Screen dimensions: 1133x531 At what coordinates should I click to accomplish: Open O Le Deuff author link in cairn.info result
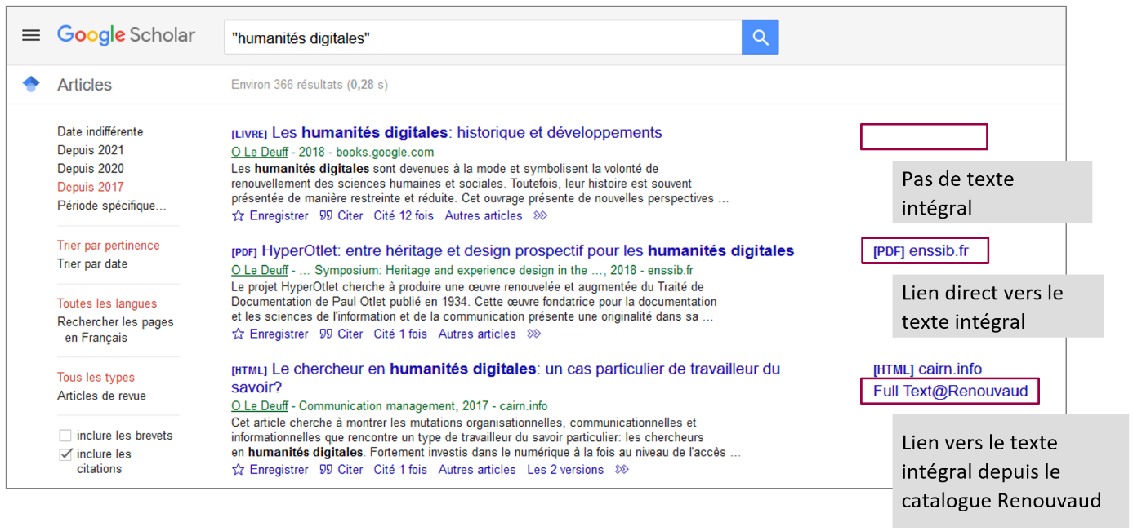point(260,406)
